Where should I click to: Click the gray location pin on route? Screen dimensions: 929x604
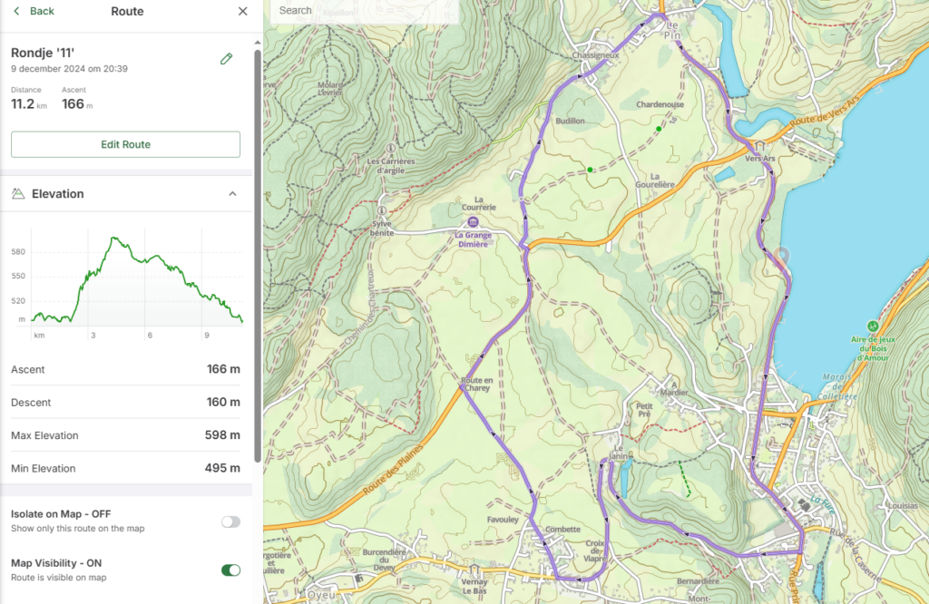[782, 256]
